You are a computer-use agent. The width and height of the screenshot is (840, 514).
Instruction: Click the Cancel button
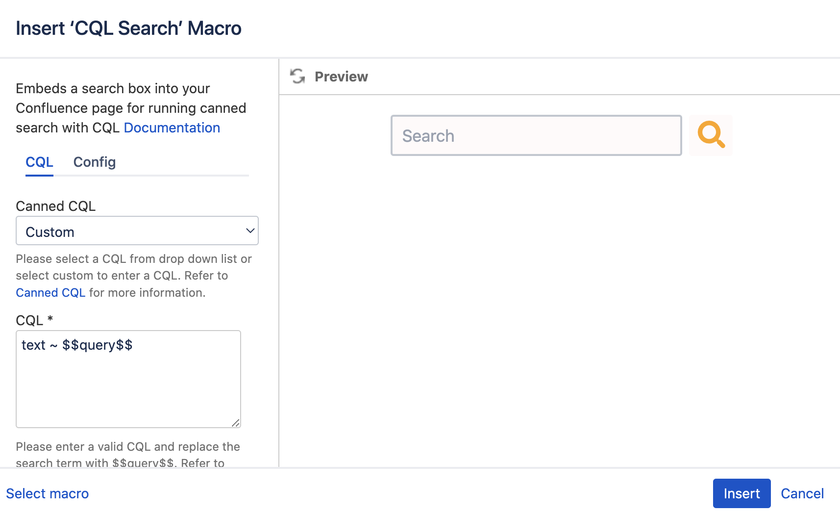click(802, 493)
